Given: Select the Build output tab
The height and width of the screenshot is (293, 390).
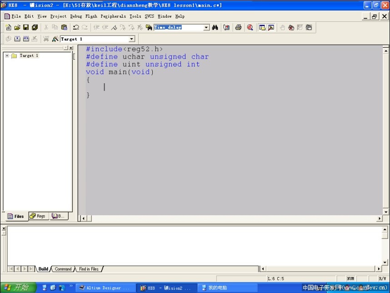Looking at the screenshot, I should pos(43,269).
